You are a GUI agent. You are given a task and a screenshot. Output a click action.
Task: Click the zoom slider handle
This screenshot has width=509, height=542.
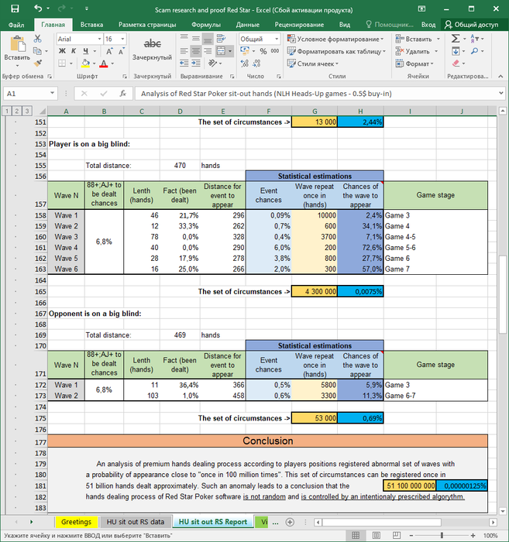(x=442, y=536)
